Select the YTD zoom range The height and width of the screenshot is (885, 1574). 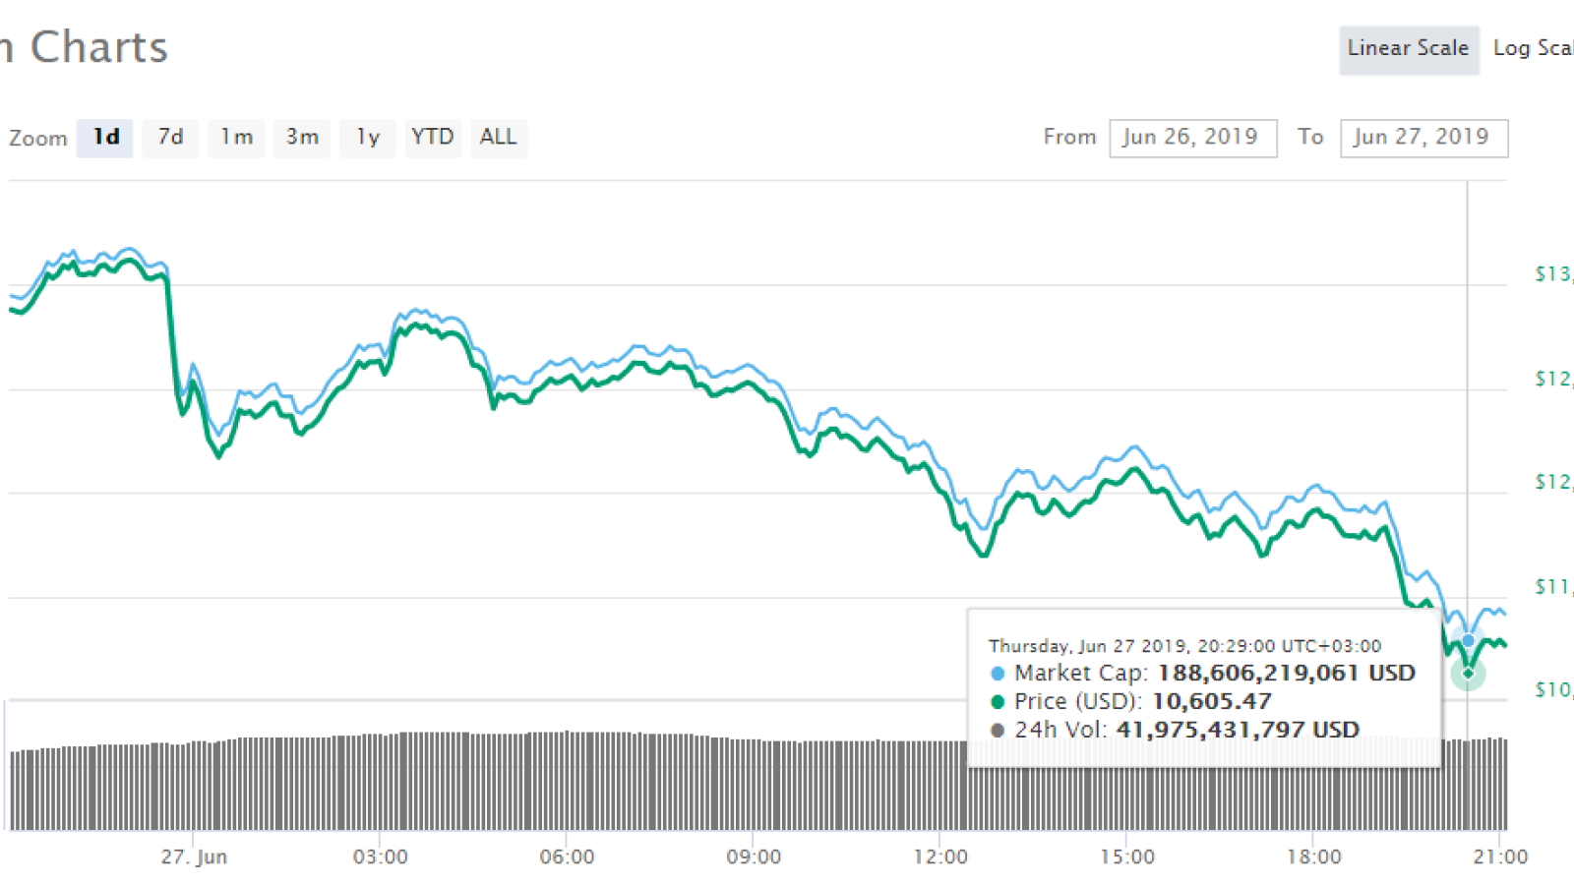pos(433,138)
